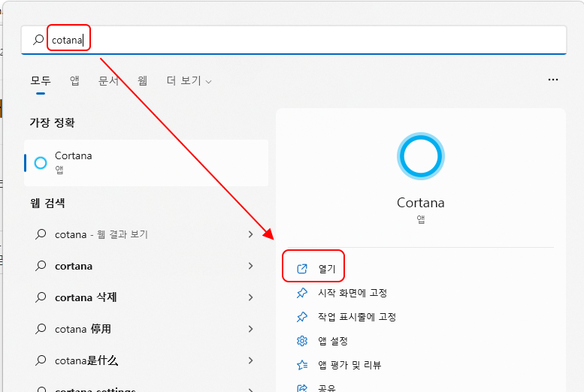Click 앱 평가 및 리뷰 option
This screenshot has height=392, width=584.
coord(349,365)
